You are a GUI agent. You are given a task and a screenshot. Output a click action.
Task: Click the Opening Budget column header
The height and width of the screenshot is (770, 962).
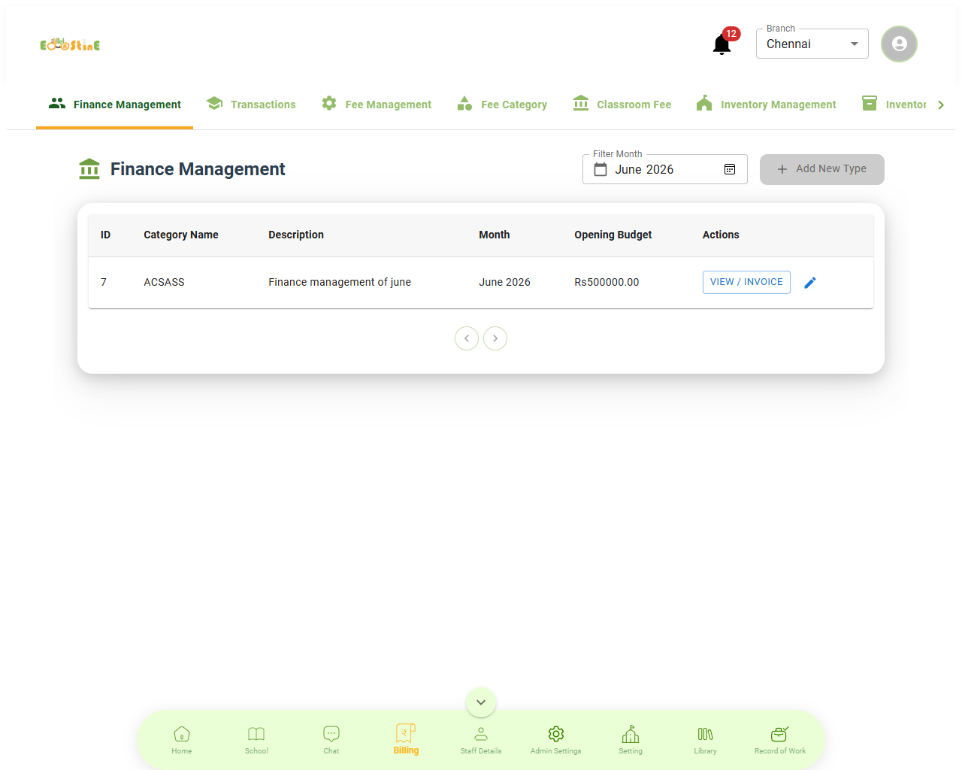[x=613, y=235]
